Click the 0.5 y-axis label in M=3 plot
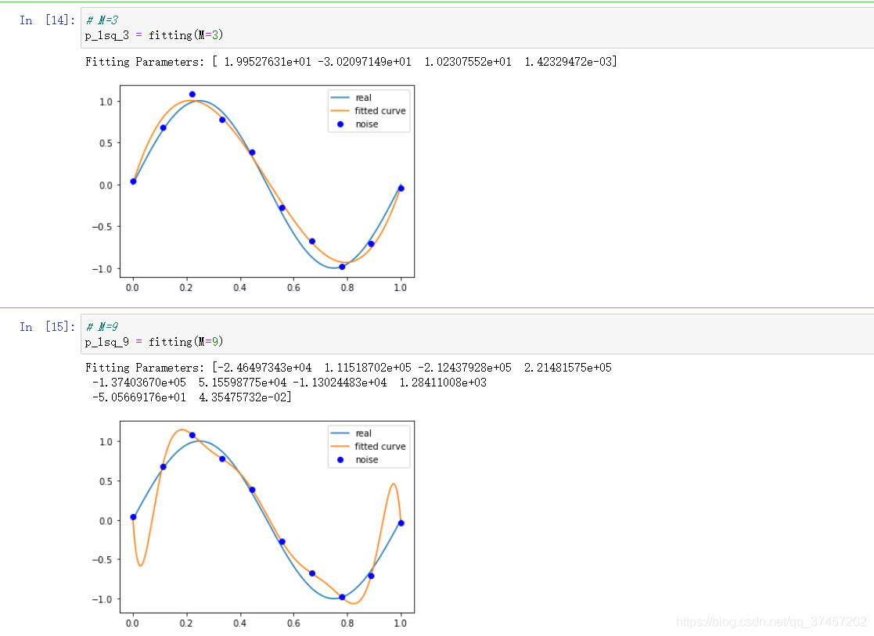 tap(106, 143)
